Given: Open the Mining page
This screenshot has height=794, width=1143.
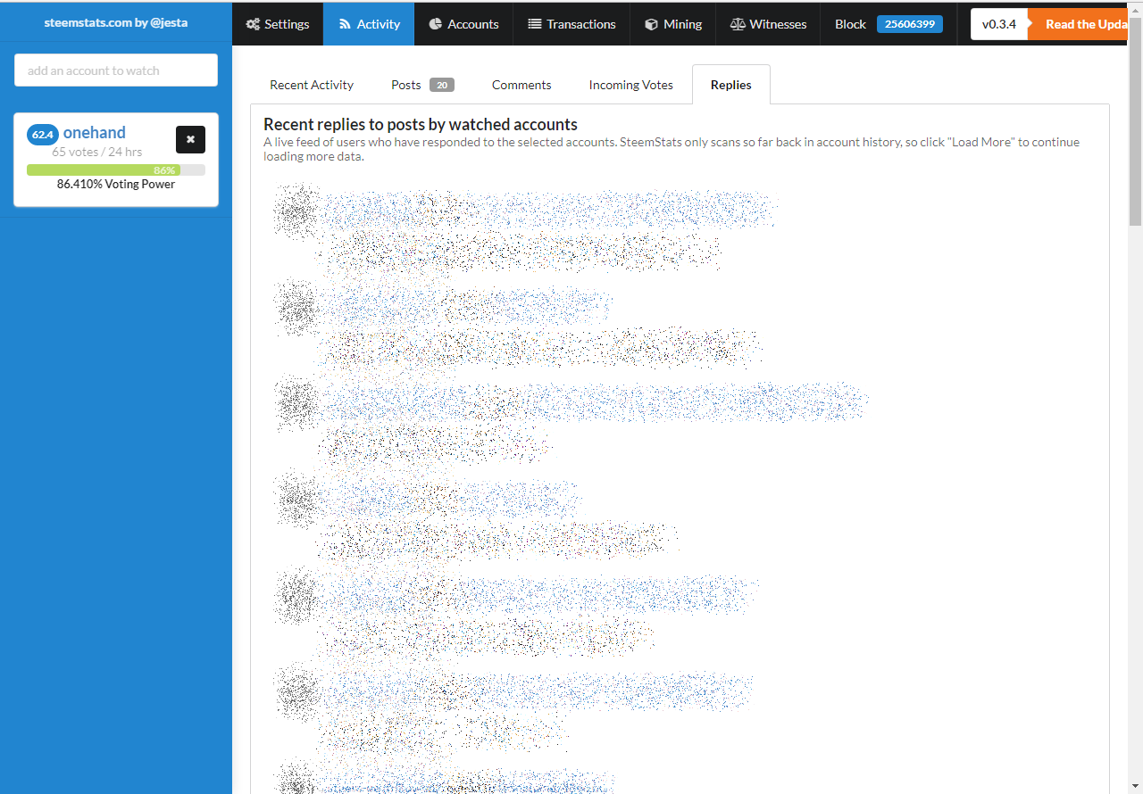Looking at the screenshot, I should [673, 24].
